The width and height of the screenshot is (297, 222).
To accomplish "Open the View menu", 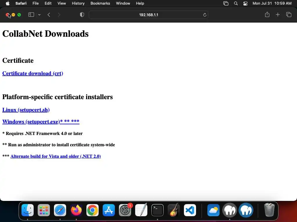I will click(x=61, y=3).
